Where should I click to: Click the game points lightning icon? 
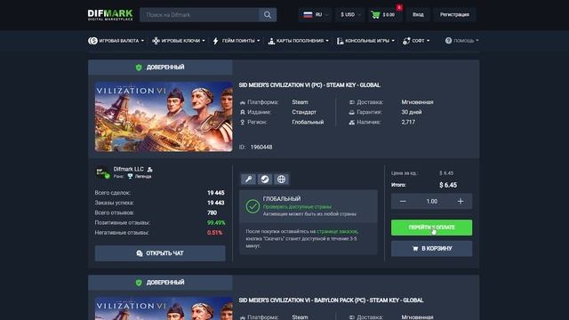tap(215, 41)
